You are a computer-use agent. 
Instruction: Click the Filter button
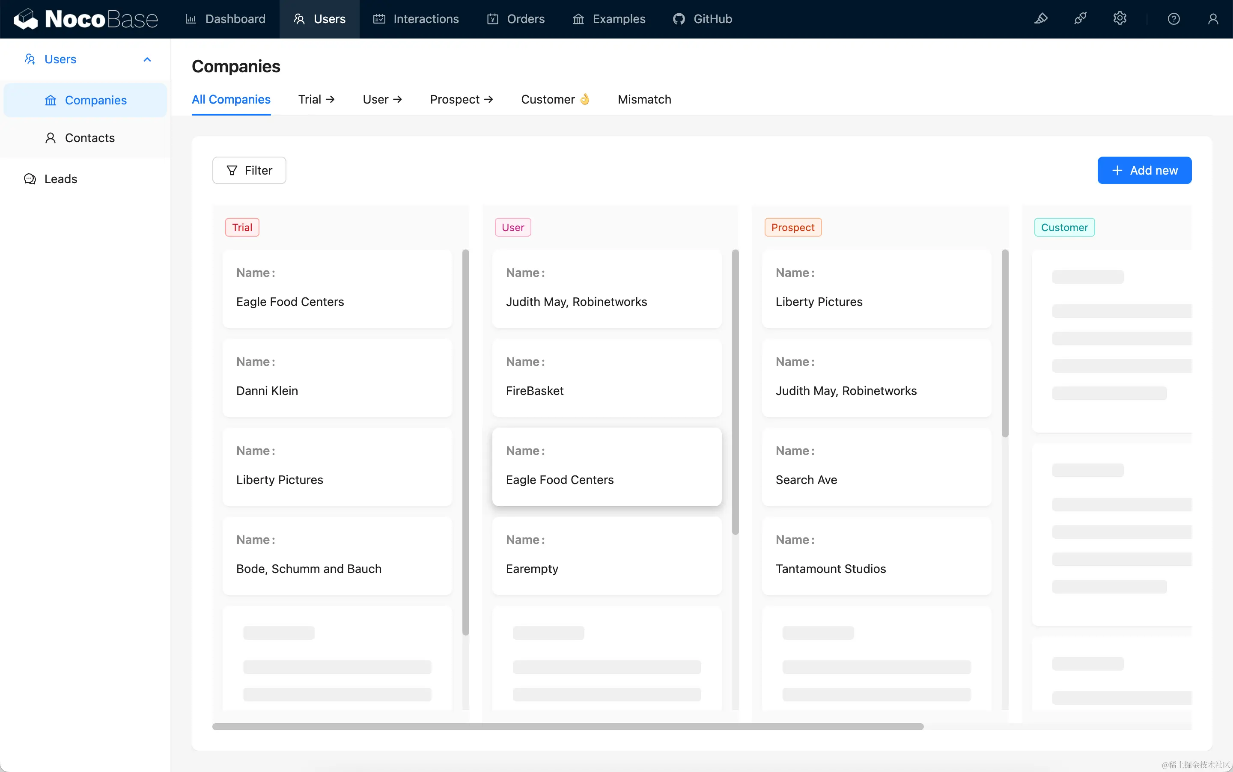coord(249,170)
